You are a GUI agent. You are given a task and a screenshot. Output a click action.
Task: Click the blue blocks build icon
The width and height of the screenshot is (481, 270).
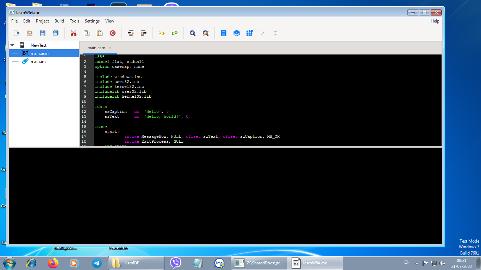click(250, 33)
